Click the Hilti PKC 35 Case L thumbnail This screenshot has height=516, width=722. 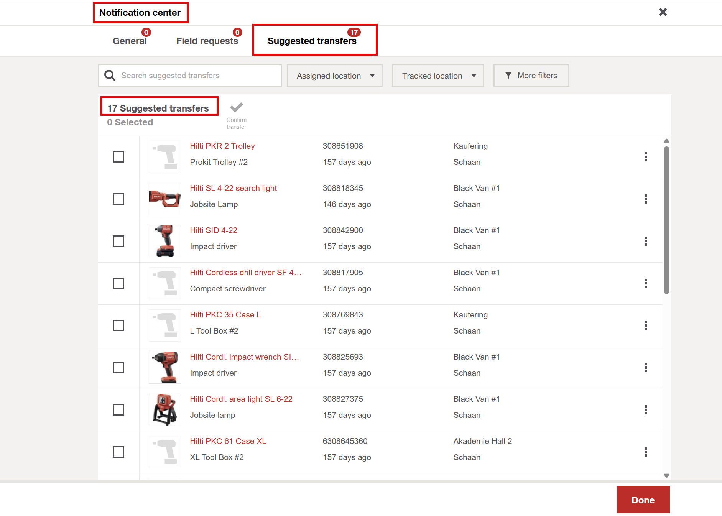click(x=165, y=325)
